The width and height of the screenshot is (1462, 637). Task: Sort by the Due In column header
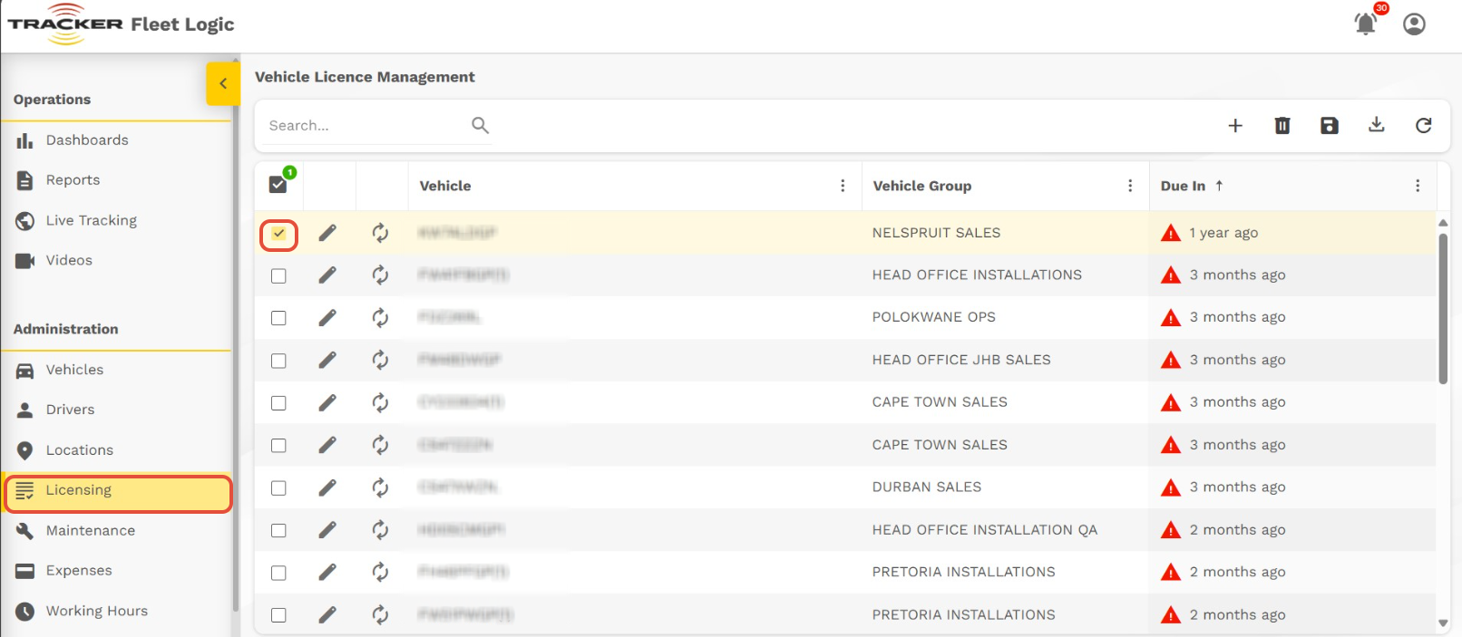(1183, 186)
